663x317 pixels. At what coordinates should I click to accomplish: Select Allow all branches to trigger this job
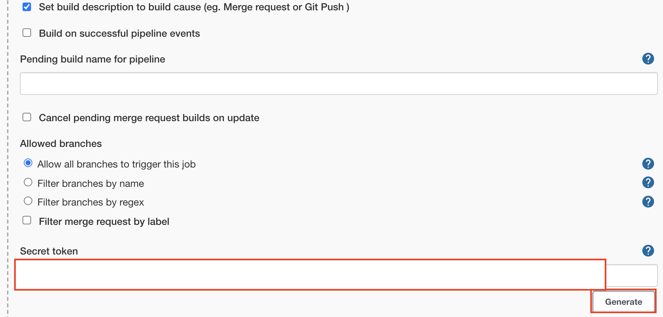coord(28,163)
